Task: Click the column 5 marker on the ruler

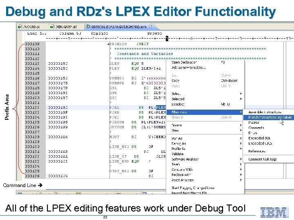Action: (167, 39)
